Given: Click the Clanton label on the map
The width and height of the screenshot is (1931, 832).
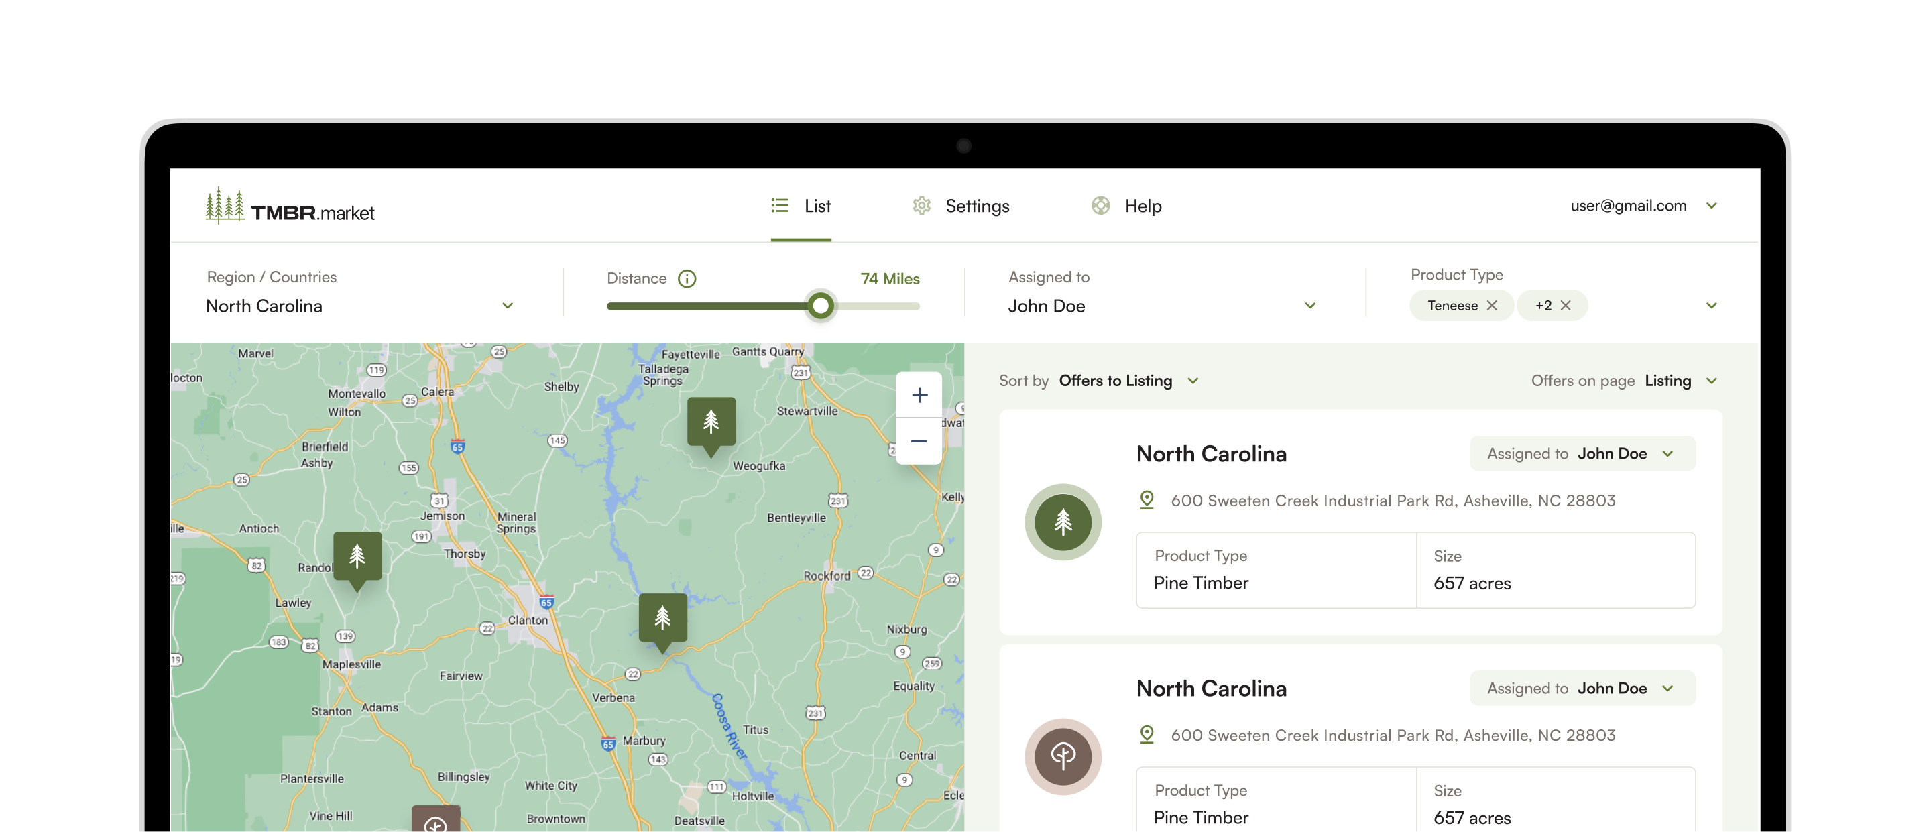Looking at the screenshot, I should click(528, 621).
